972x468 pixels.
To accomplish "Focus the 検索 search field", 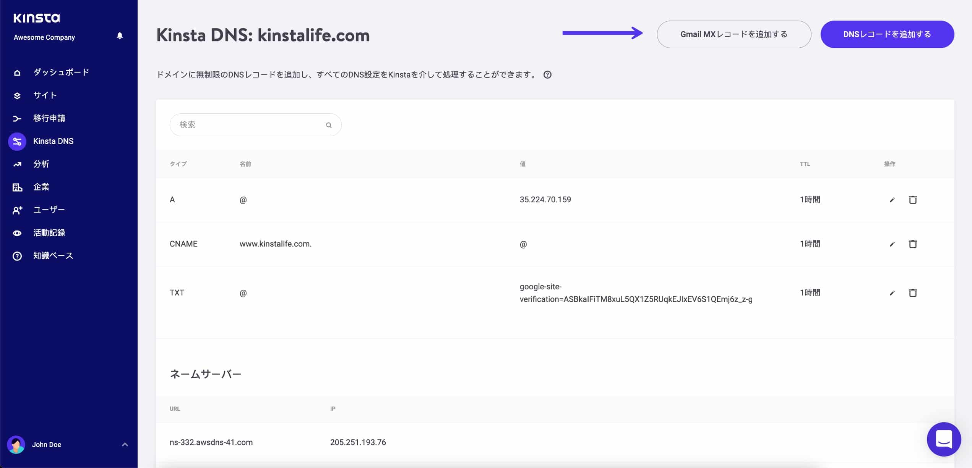I will (x=255, y=125).
